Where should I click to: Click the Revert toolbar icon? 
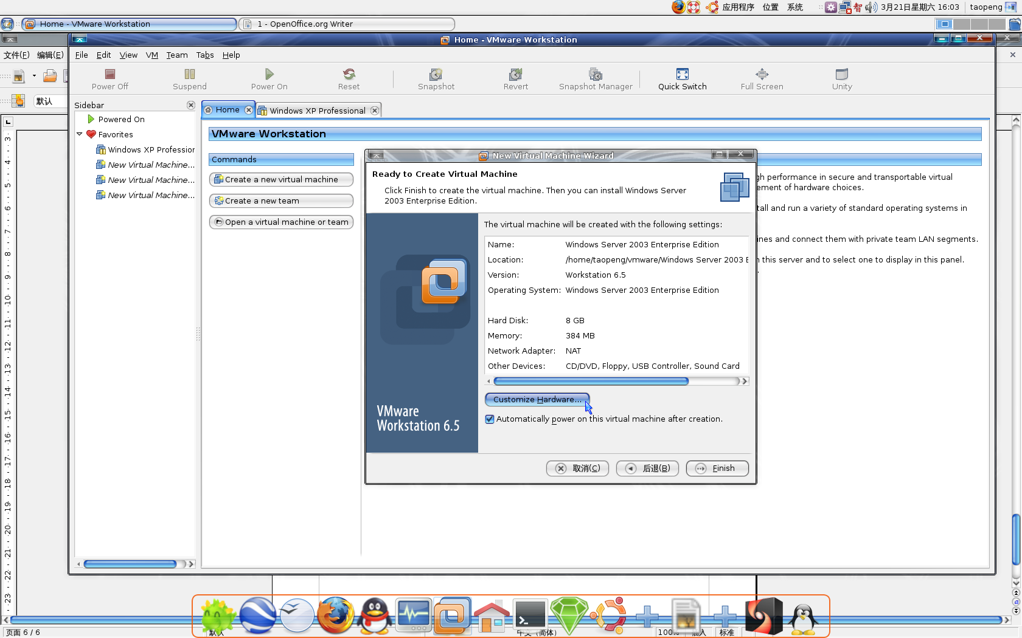point(516,79)
